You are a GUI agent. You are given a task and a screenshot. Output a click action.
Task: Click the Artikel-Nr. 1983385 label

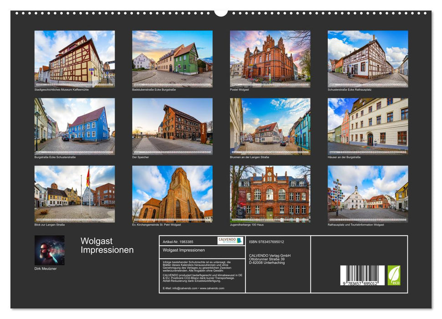178,242
